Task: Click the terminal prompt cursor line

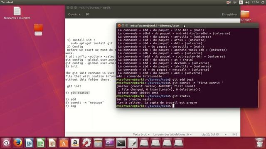Action: coord(145,106)
